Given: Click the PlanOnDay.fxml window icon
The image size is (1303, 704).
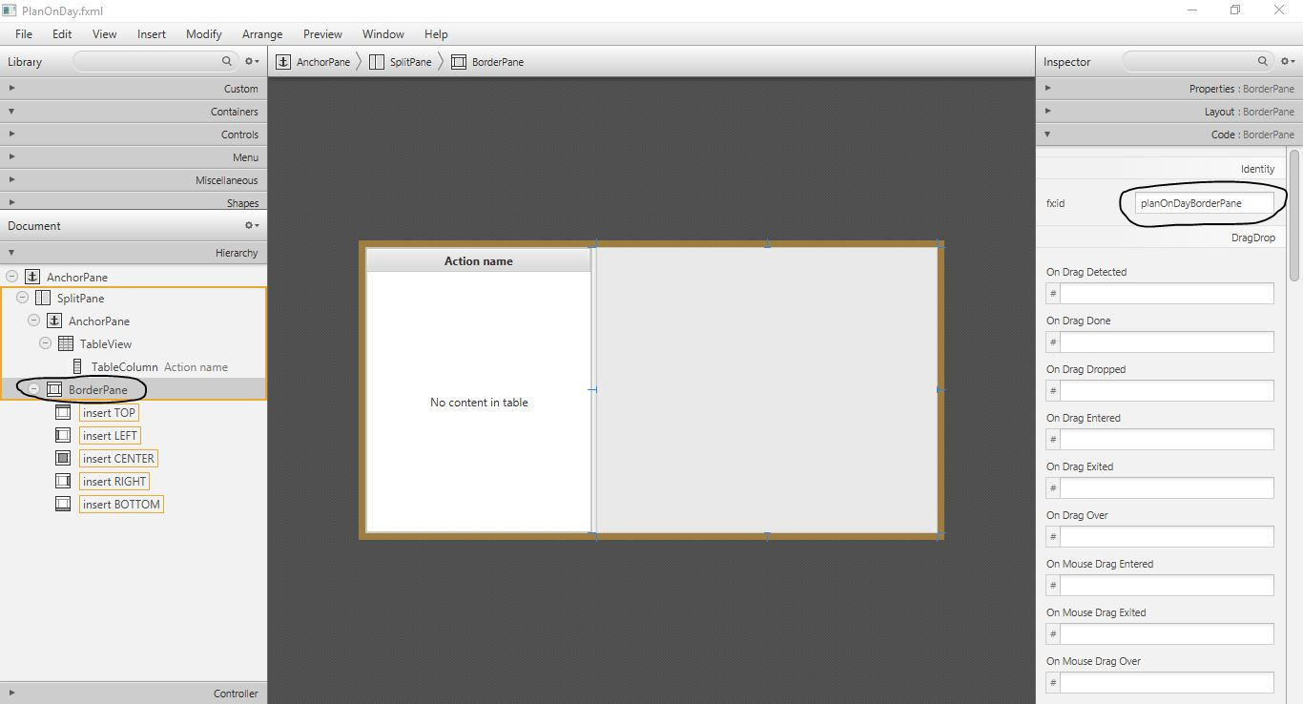Looking at the screenshot, I should tap(10, 10).
